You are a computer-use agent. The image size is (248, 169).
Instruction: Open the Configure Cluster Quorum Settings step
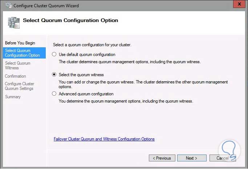pos(19,86)
